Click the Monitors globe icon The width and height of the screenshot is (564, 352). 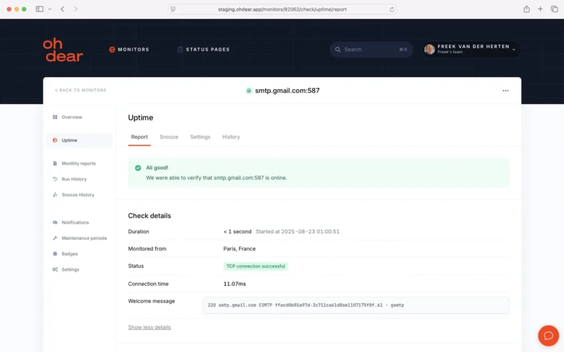[112, 50]
